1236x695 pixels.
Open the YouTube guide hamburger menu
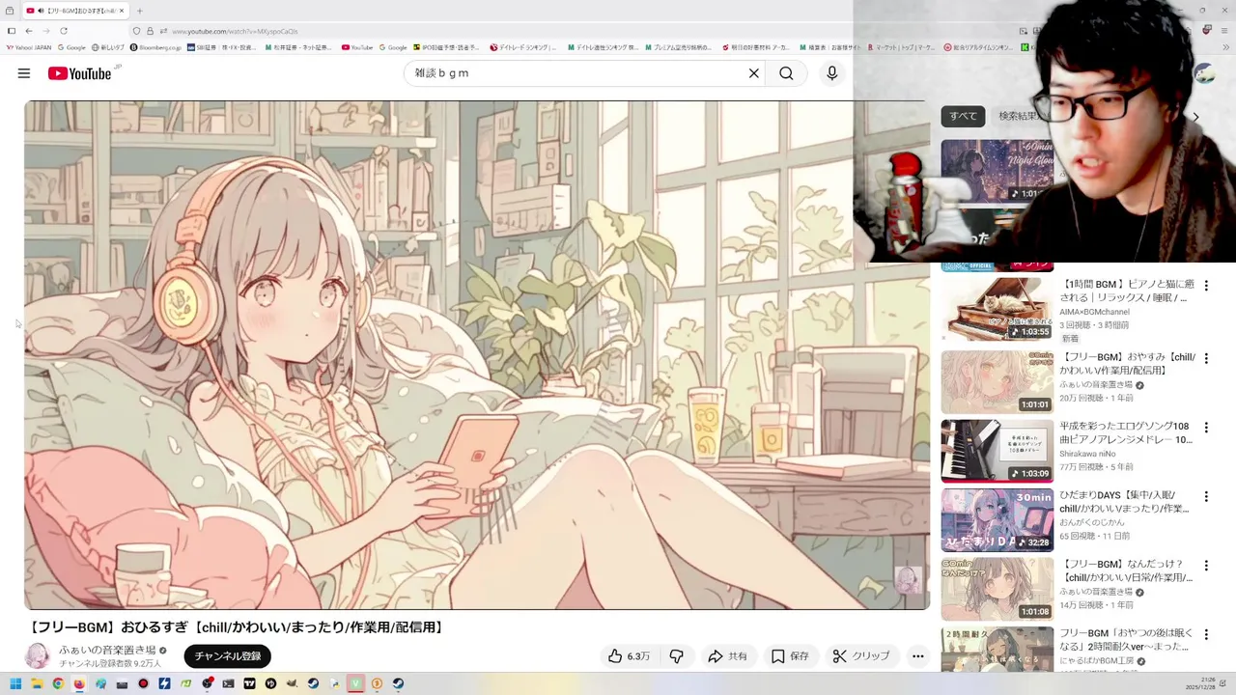24,73
